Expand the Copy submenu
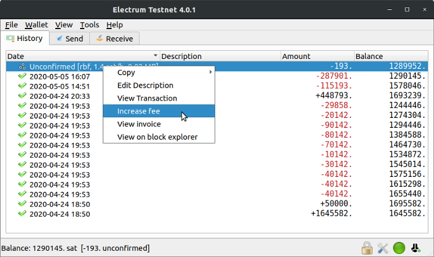The width and height of the screenshot is (434, 257). click(x=159, y=73)
